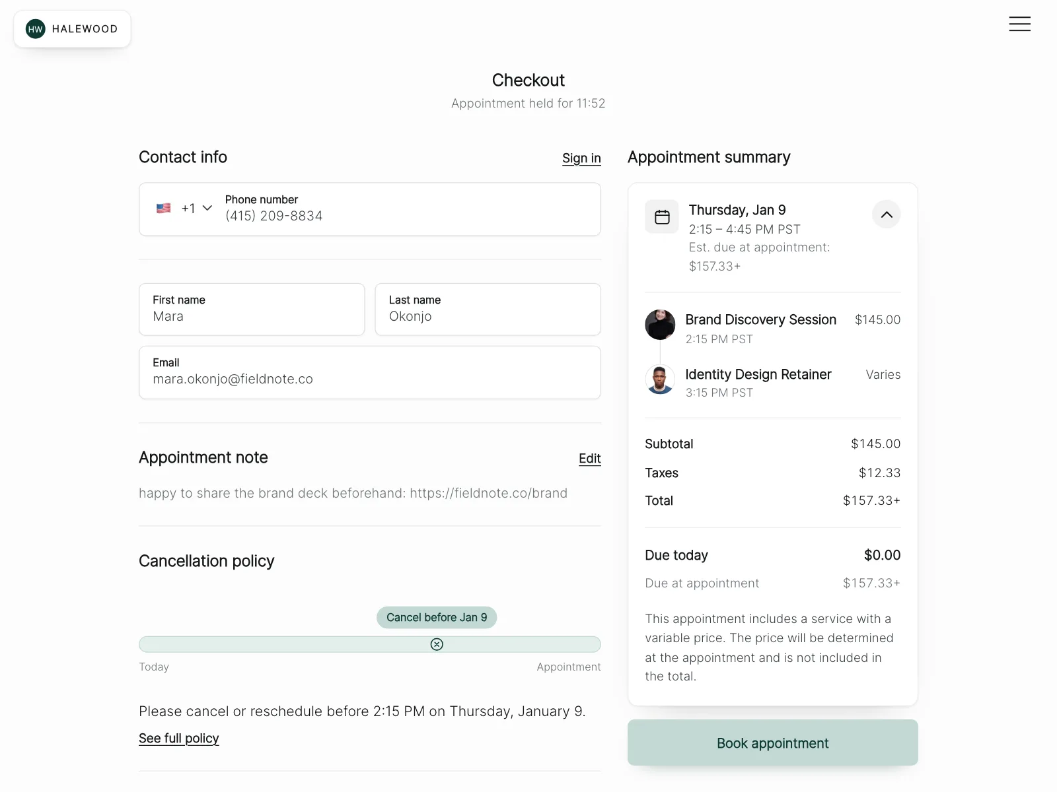Click the cancel deadline marker on timeline

437,644
